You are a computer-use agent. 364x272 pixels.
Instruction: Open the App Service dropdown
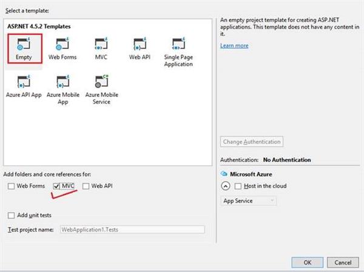coord(249,201)
